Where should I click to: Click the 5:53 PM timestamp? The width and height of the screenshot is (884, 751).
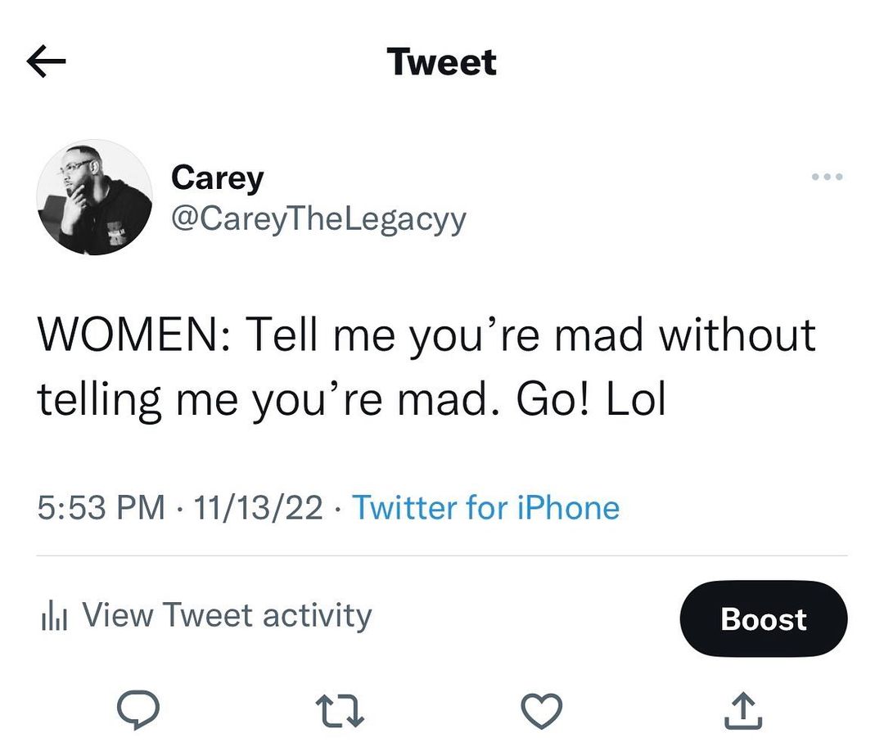pyautogui.click(x=101, y=508)
